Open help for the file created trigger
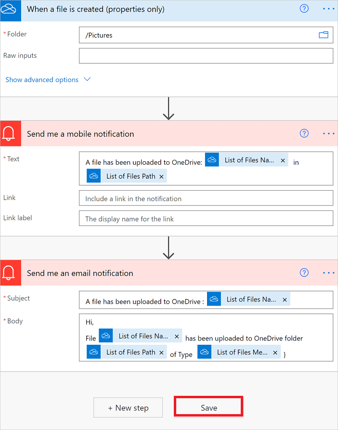The image size is (338, 430). (304, 9)
